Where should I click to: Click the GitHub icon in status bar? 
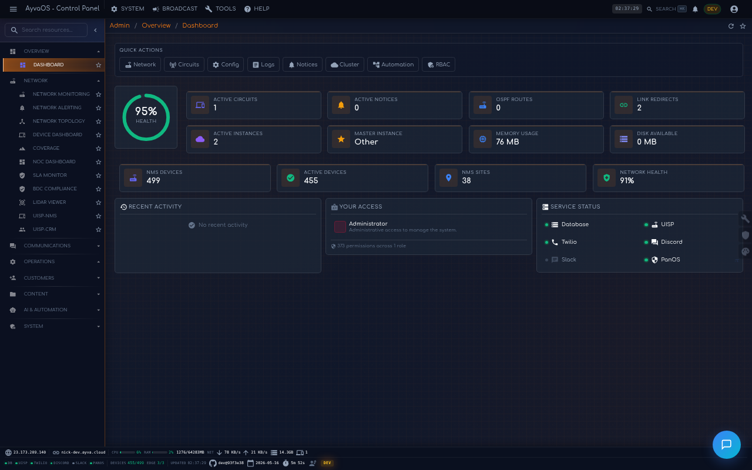pos(213,463)
